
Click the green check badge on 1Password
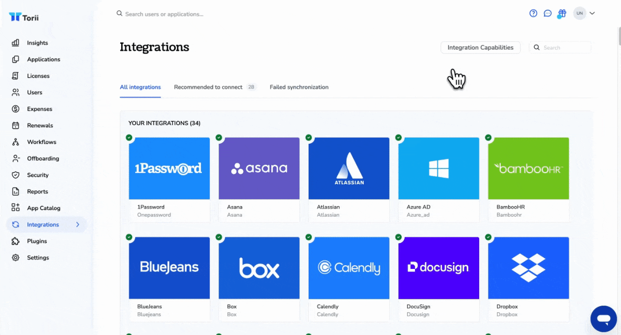tap(129, 137)
